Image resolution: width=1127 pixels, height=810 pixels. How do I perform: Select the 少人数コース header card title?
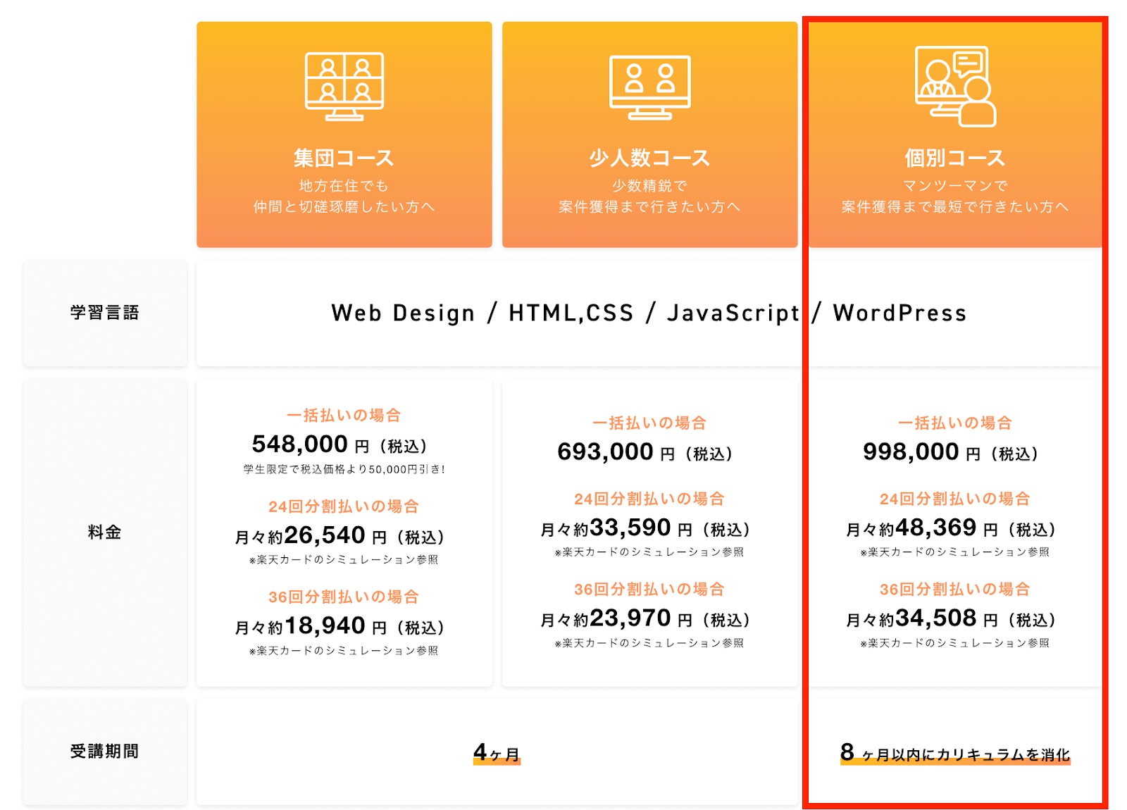click(649, 158)
